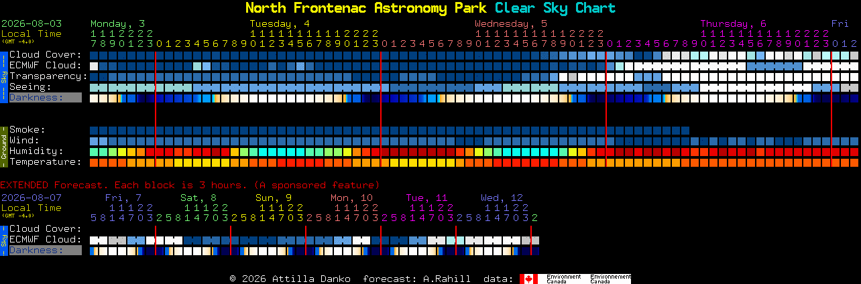Click the Clear Sky Chart heading text
This screenshot has width=861, height=284.
pyautogui.click(x=555, y=8)
